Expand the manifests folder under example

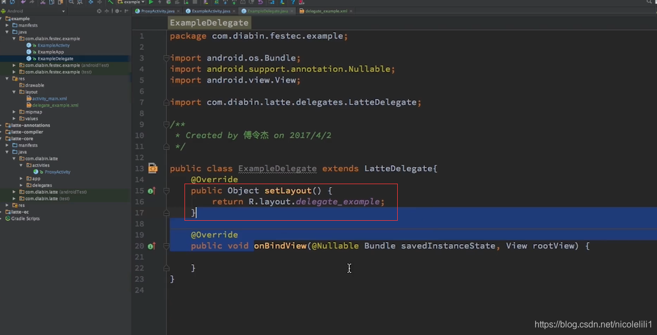click(x=7, y=25)
